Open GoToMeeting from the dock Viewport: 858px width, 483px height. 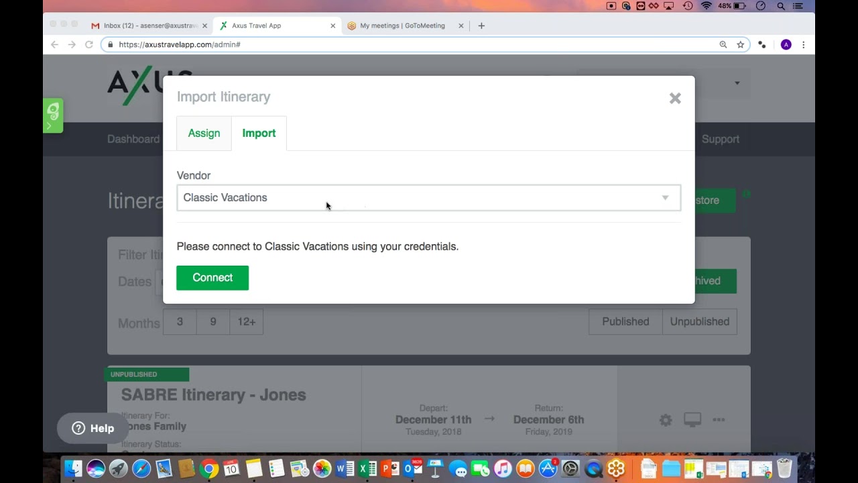[x=616, y=468]
